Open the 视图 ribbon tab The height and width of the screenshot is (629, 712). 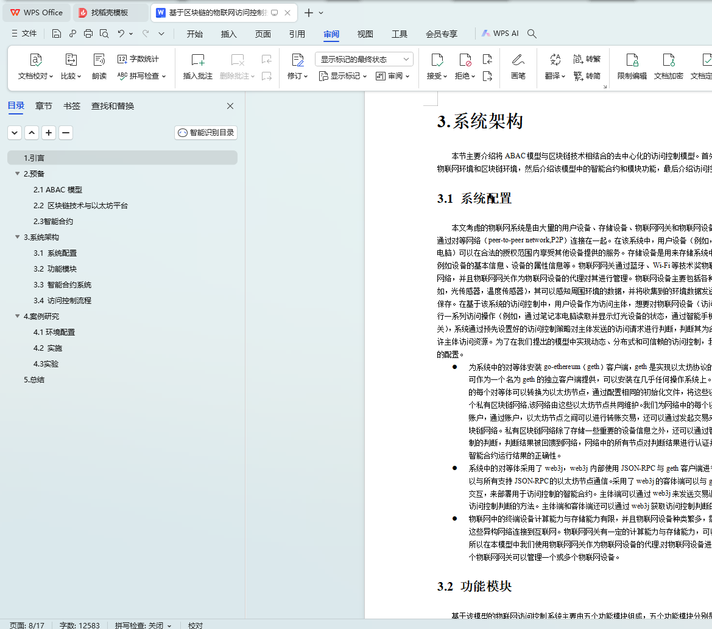(x=365, y=34)
